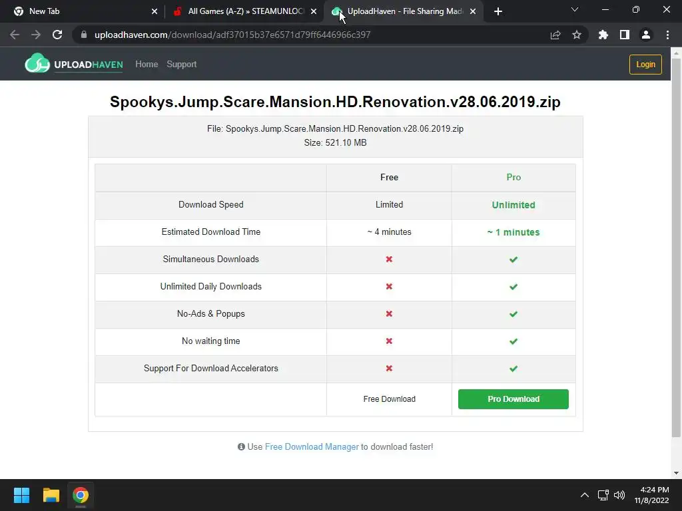
Task: Click the info icon before Use Free Download Manager
Action: click(241, 446)
